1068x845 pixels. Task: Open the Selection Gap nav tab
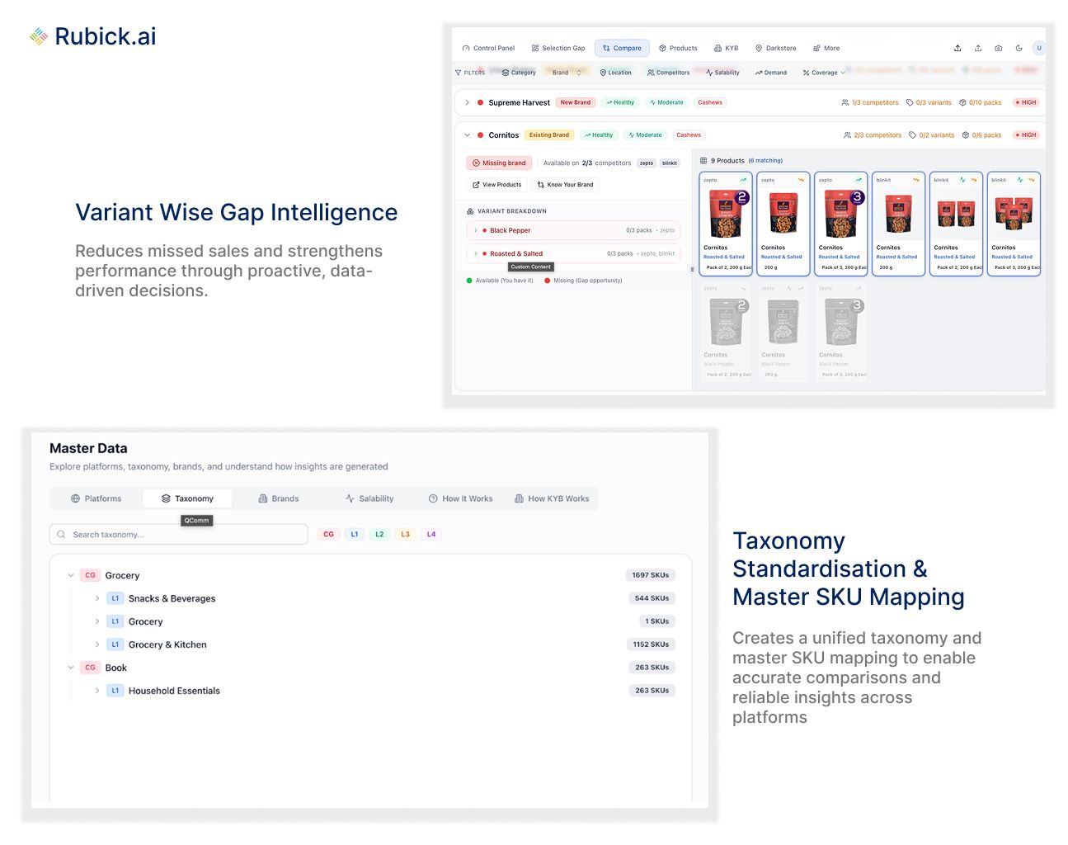click(558, 48)
